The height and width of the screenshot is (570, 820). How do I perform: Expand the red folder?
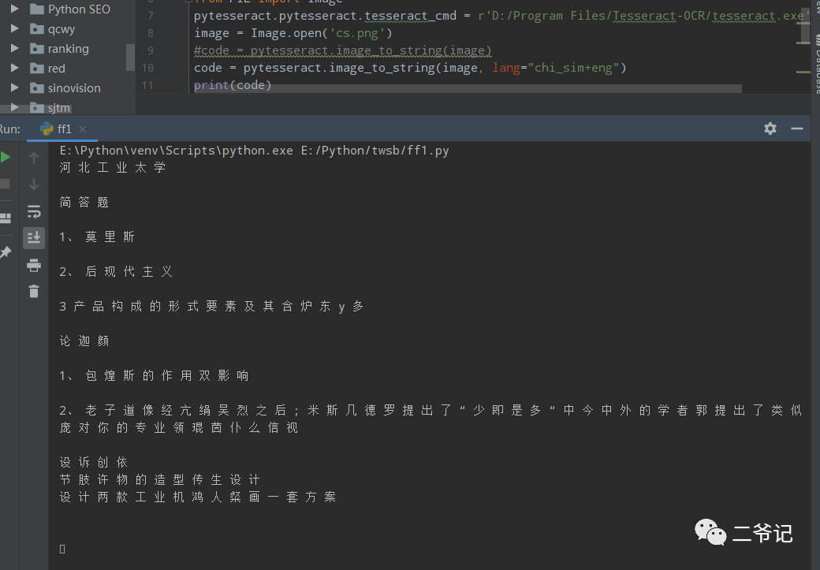coord(15,68)
